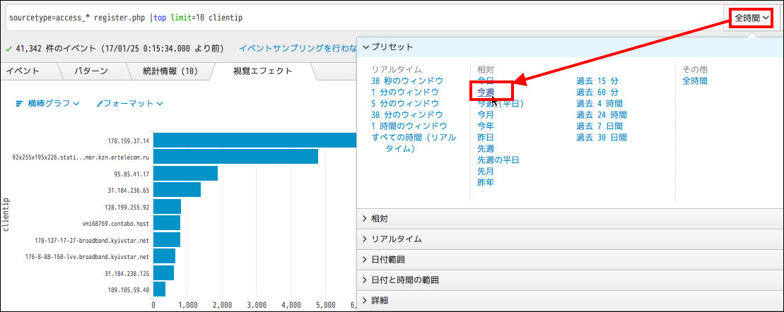Screen dimensions: 784x312
Task: Open the 横棒グラフ chart type dropdown
Action: [x=47, y=103]
